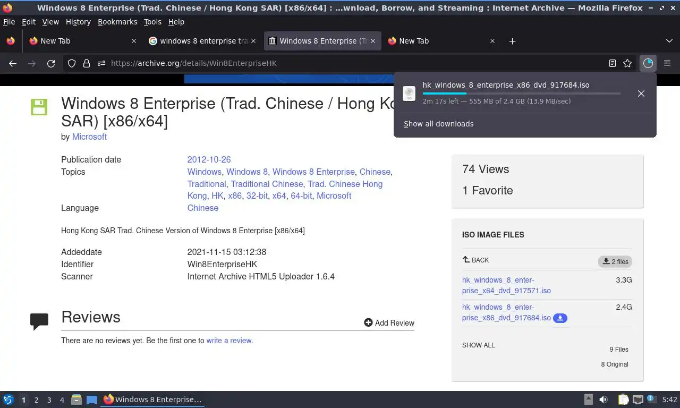Open the Help menu
Image resolution: width=680 pixels, height=408 pixels.
(x=176, y=22)
